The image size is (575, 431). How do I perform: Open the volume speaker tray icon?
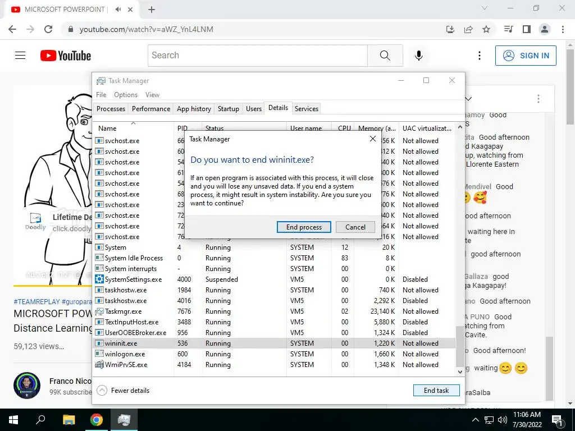[503, 420]
